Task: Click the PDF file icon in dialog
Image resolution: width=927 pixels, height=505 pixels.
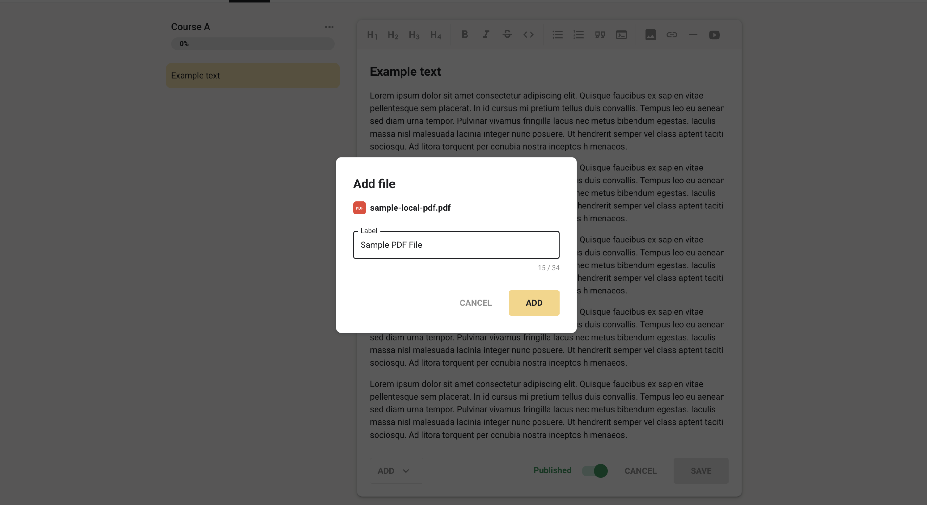Action: click(359, 208)
